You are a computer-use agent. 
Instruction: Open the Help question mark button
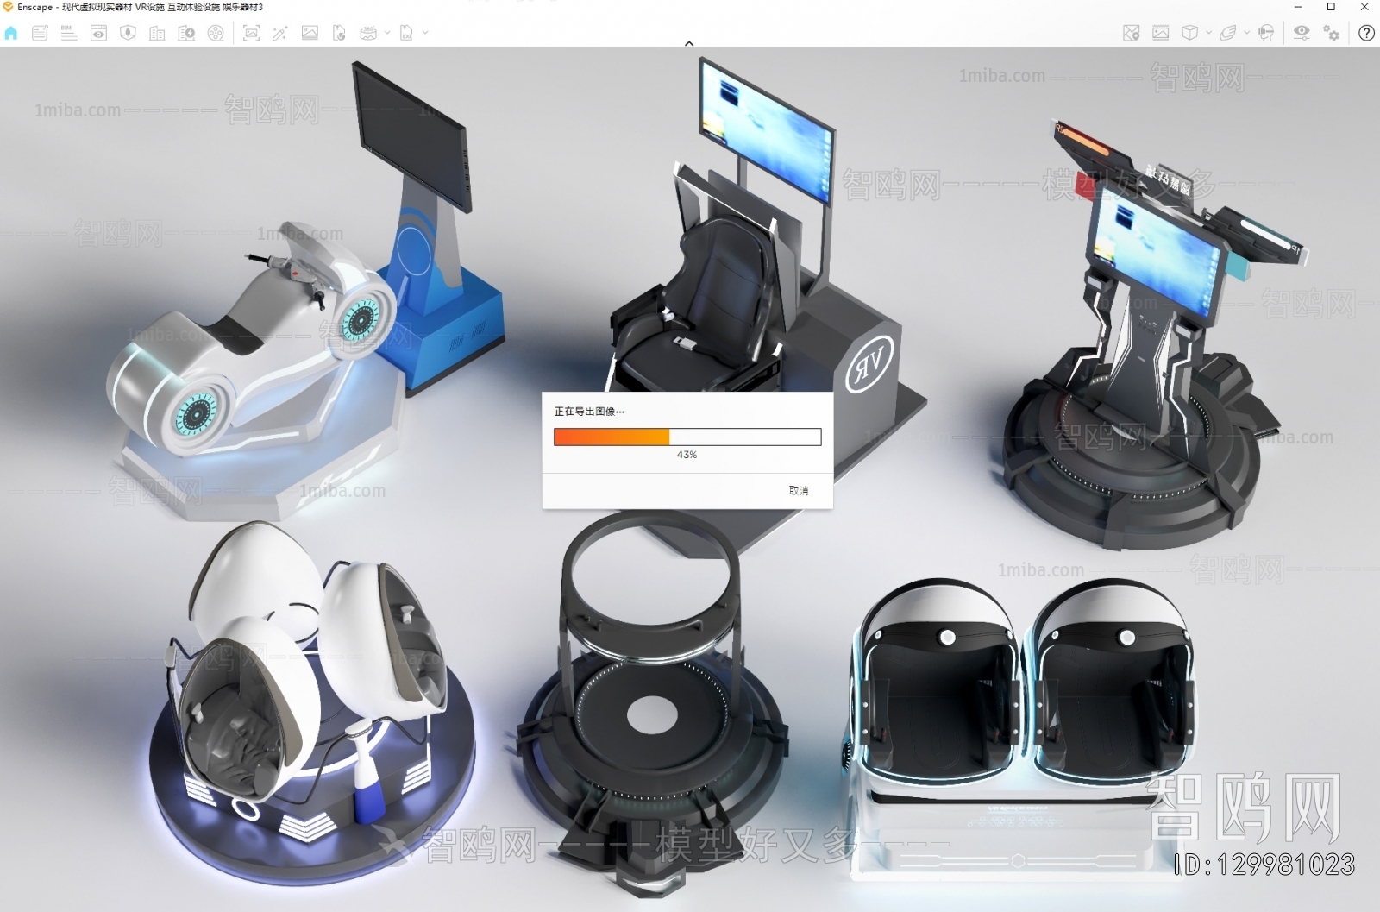pos(1366,33)
